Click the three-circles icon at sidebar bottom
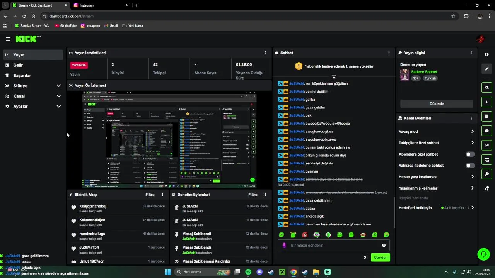Viewport: 495px width, 278px height. coord(487,188)
